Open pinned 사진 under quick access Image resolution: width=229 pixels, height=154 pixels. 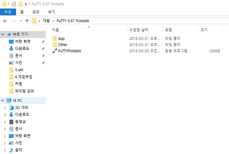click(x=18, y=63)
